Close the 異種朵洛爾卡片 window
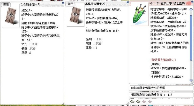 [128, 2]
